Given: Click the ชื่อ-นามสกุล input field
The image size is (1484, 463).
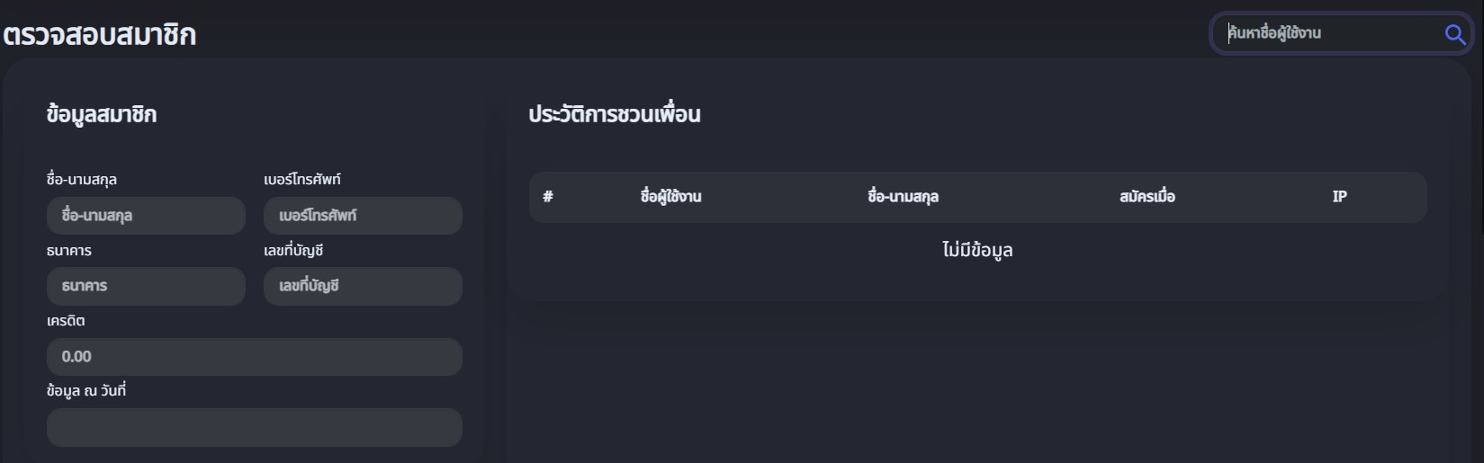Looking at the screenshot, I should (x=146, y=216).
